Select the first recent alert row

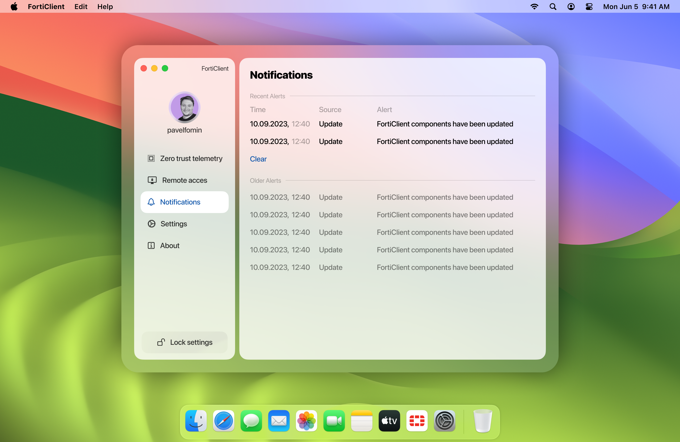coord(381,124)
